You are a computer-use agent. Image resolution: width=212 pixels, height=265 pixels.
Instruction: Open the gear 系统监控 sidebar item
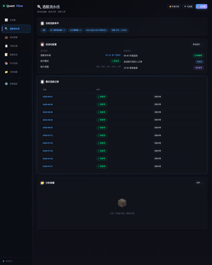pyautogui.click(x=16, y=84)
